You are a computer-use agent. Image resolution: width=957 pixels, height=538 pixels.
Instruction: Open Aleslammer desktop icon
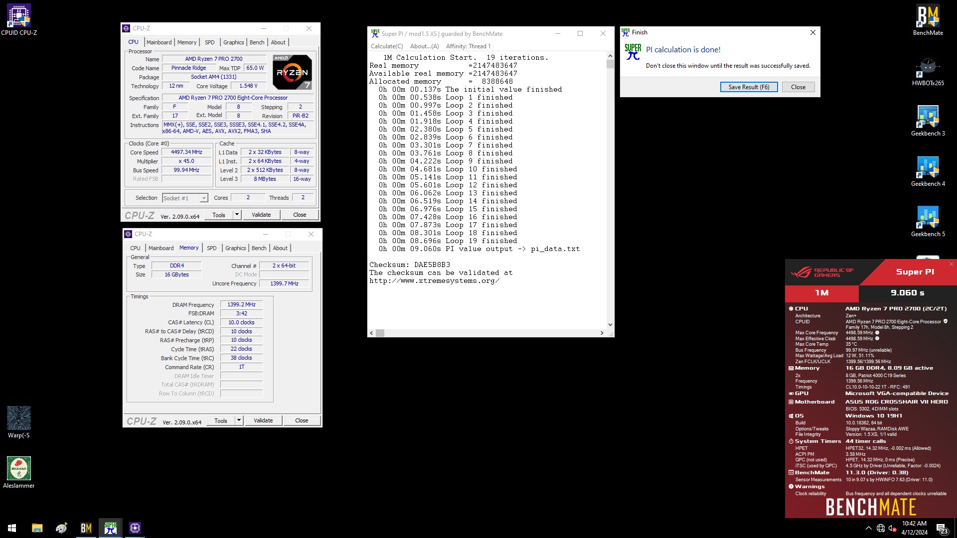pyautogui.click(x=19, y=473)
